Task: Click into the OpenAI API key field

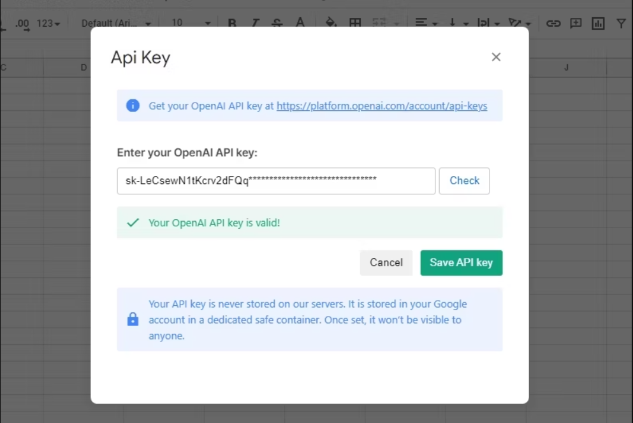Action: [276, 181]
